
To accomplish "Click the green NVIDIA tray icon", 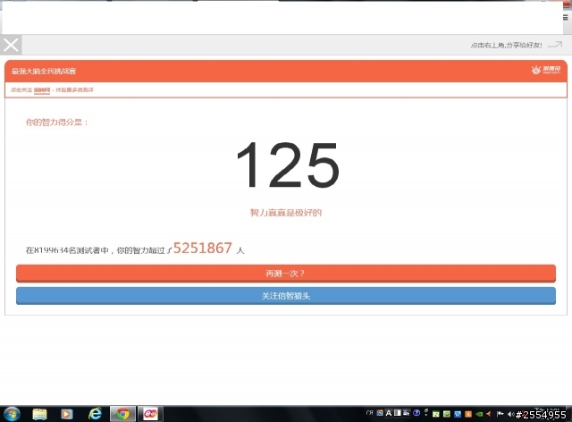I will tap(479, 414).
